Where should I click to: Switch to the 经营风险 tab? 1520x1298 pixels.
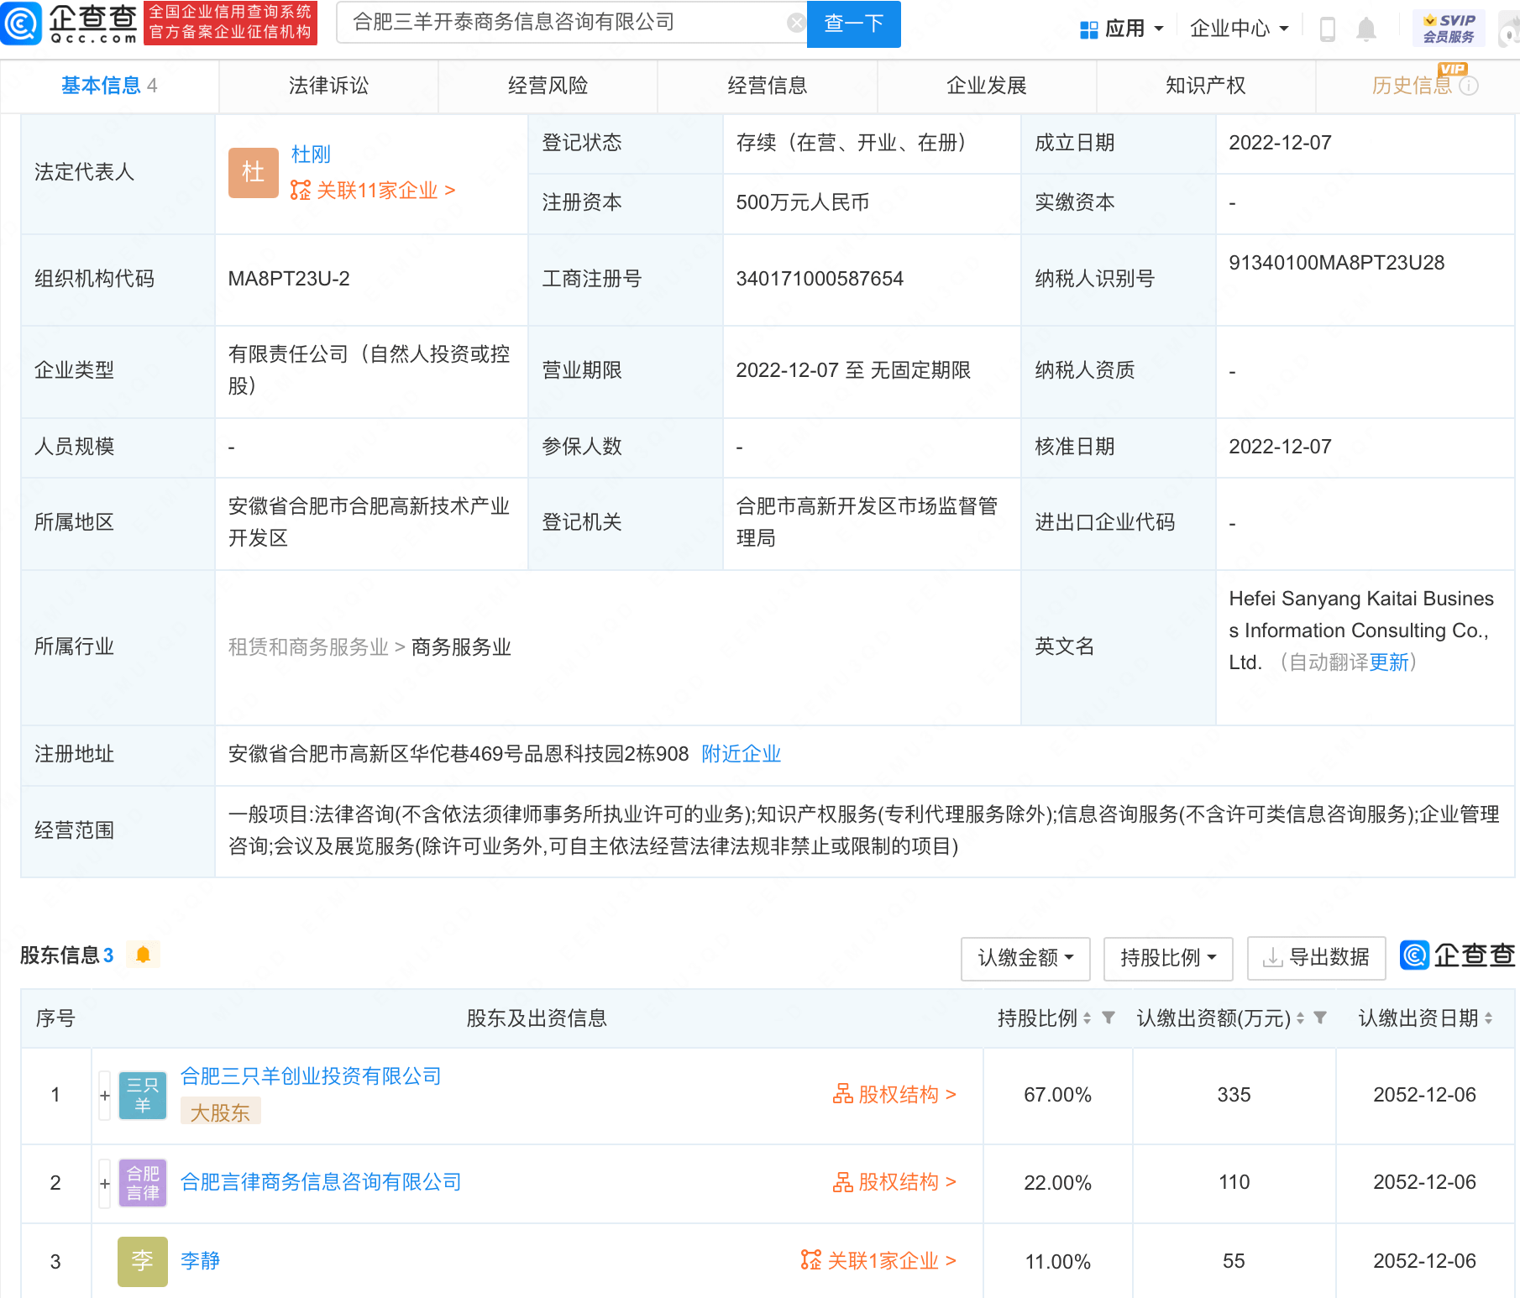(548, 86)
